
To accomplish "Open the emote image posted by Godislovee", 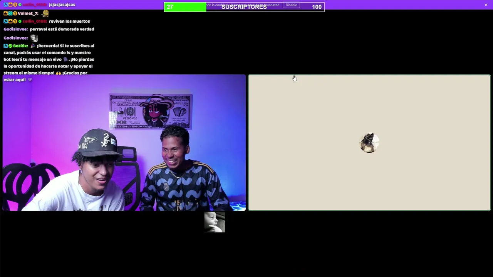I will click(x=34, y=38).
